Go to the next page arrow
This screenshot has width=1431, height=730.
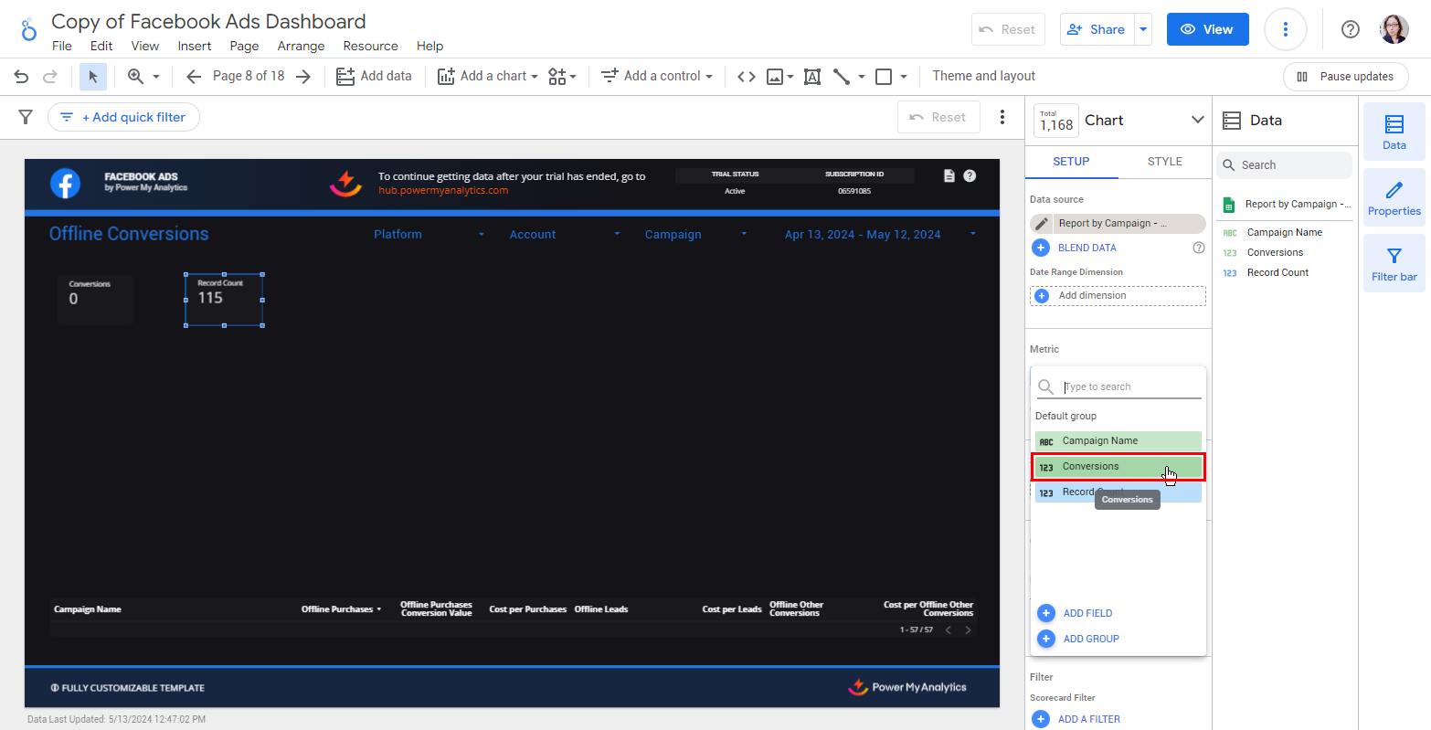pos(303,77)
